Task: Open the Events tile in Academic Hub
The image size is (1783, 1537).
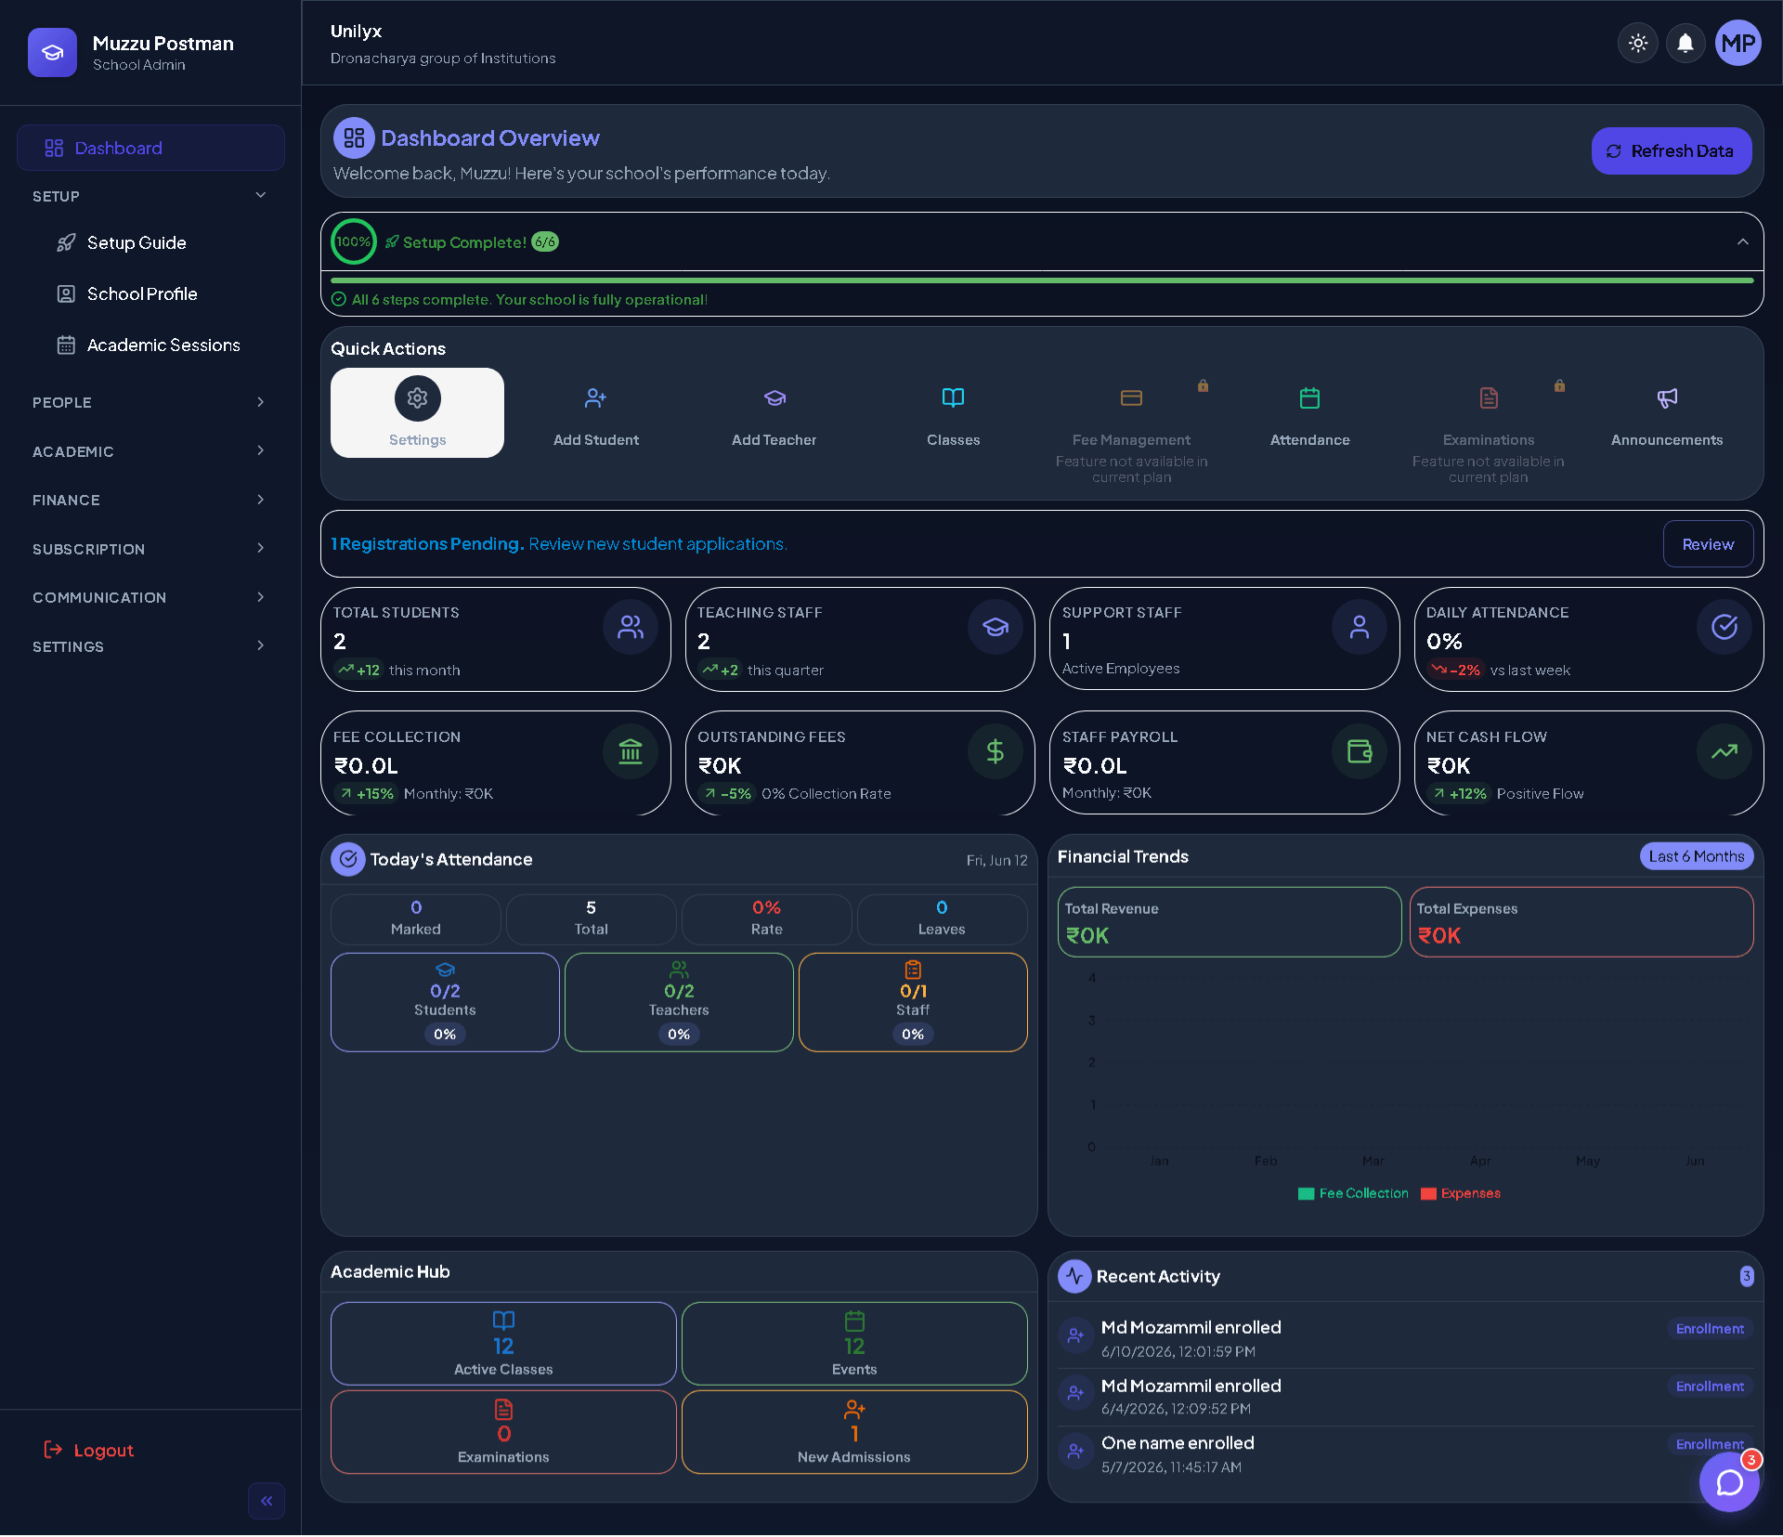Action: tap(854, 1343)
